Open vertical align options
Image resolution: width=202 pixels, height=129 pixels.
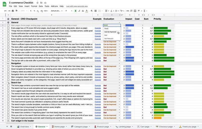[x=112, y=11]
